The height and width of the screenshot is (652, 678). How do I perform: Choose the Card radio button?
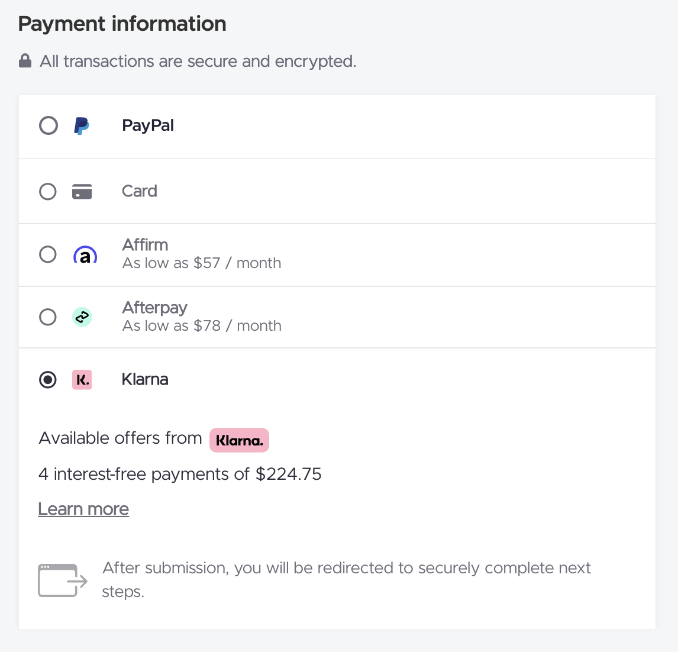(x=48, y=192)
